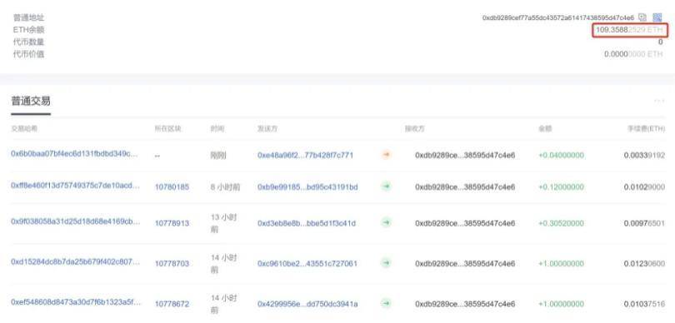Open sender address 0xd3eb8e8b...bbe5d1f3c41d
This screenshot has height=323, width=675.
click(307, 223)
